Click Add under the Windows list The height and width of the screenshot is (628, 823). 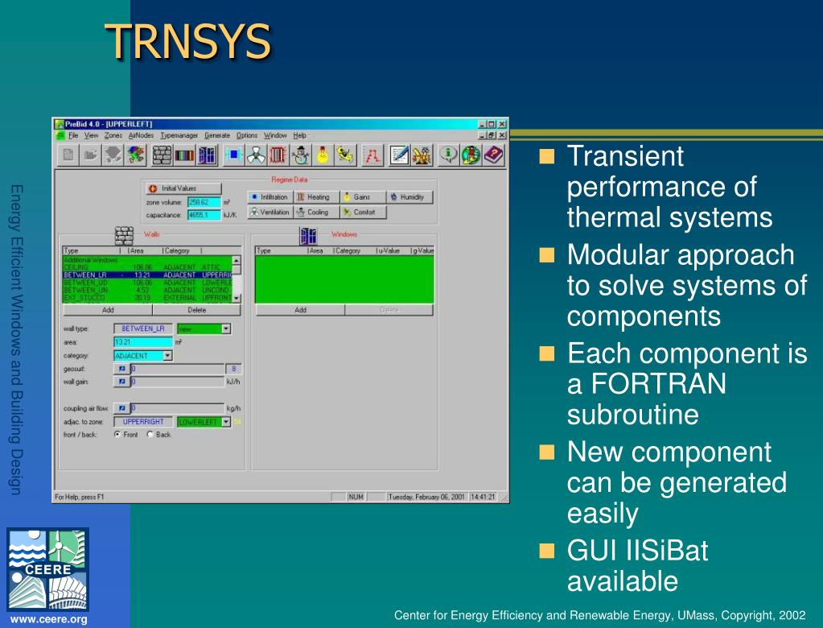tap(300, 310)
